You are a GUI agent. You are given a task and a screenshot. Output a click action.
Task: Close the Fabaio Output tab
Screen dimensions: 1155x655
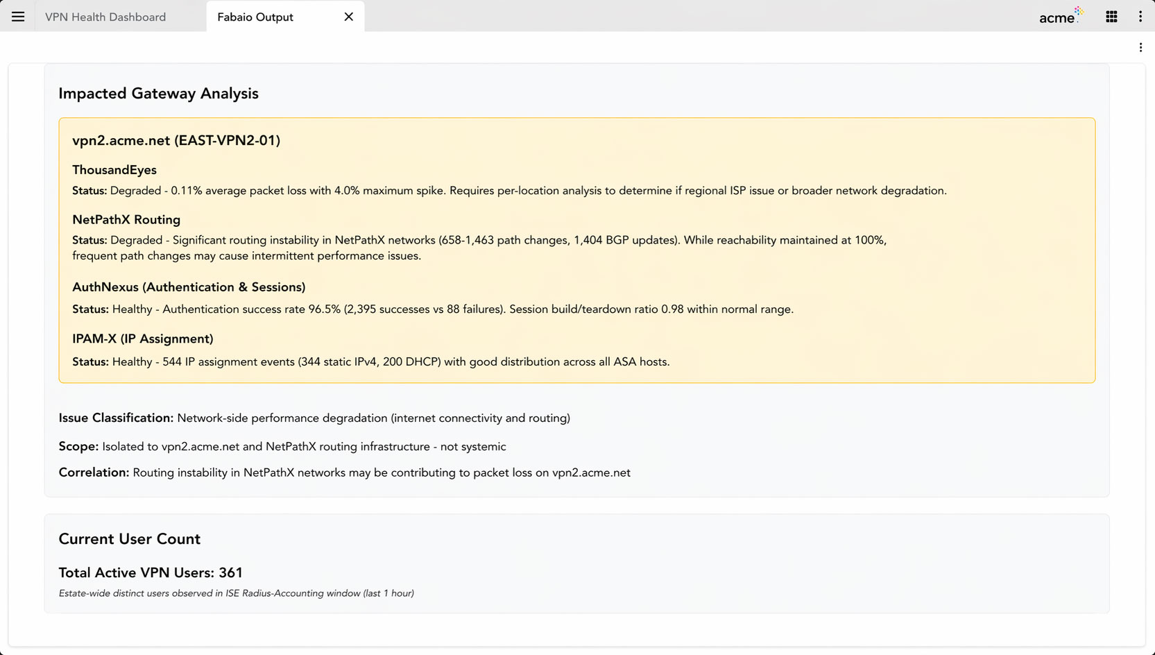click(349, 17)
